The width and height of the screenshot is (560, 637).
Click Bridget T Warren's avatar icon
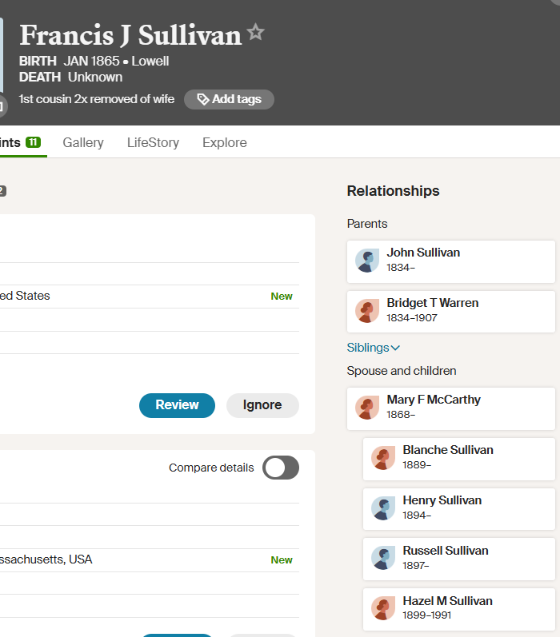(x=367, y=312)
